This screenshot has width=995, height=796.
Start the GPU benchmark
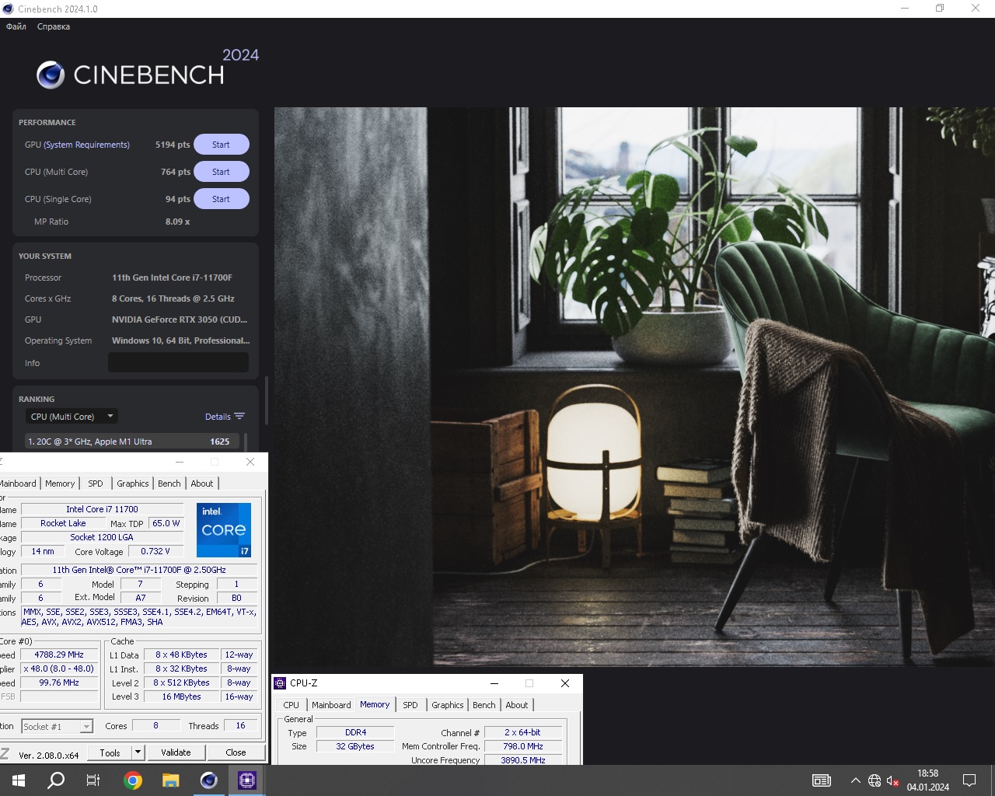pos(221,145)
